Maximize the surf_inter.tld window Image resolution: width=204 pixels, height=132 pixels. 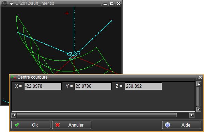click(x=112, y=4)
